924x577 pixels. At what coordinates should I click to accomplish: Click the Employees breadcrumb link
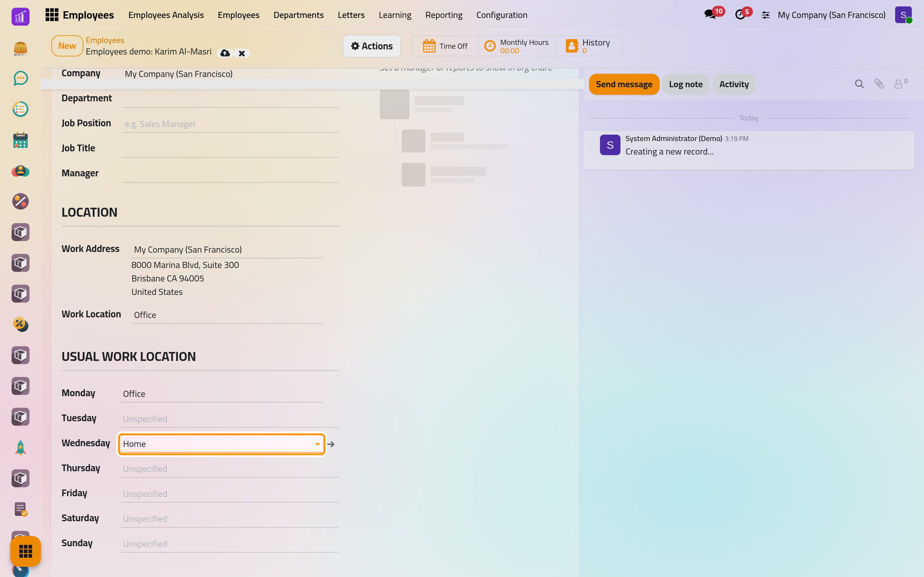[105, 40]
